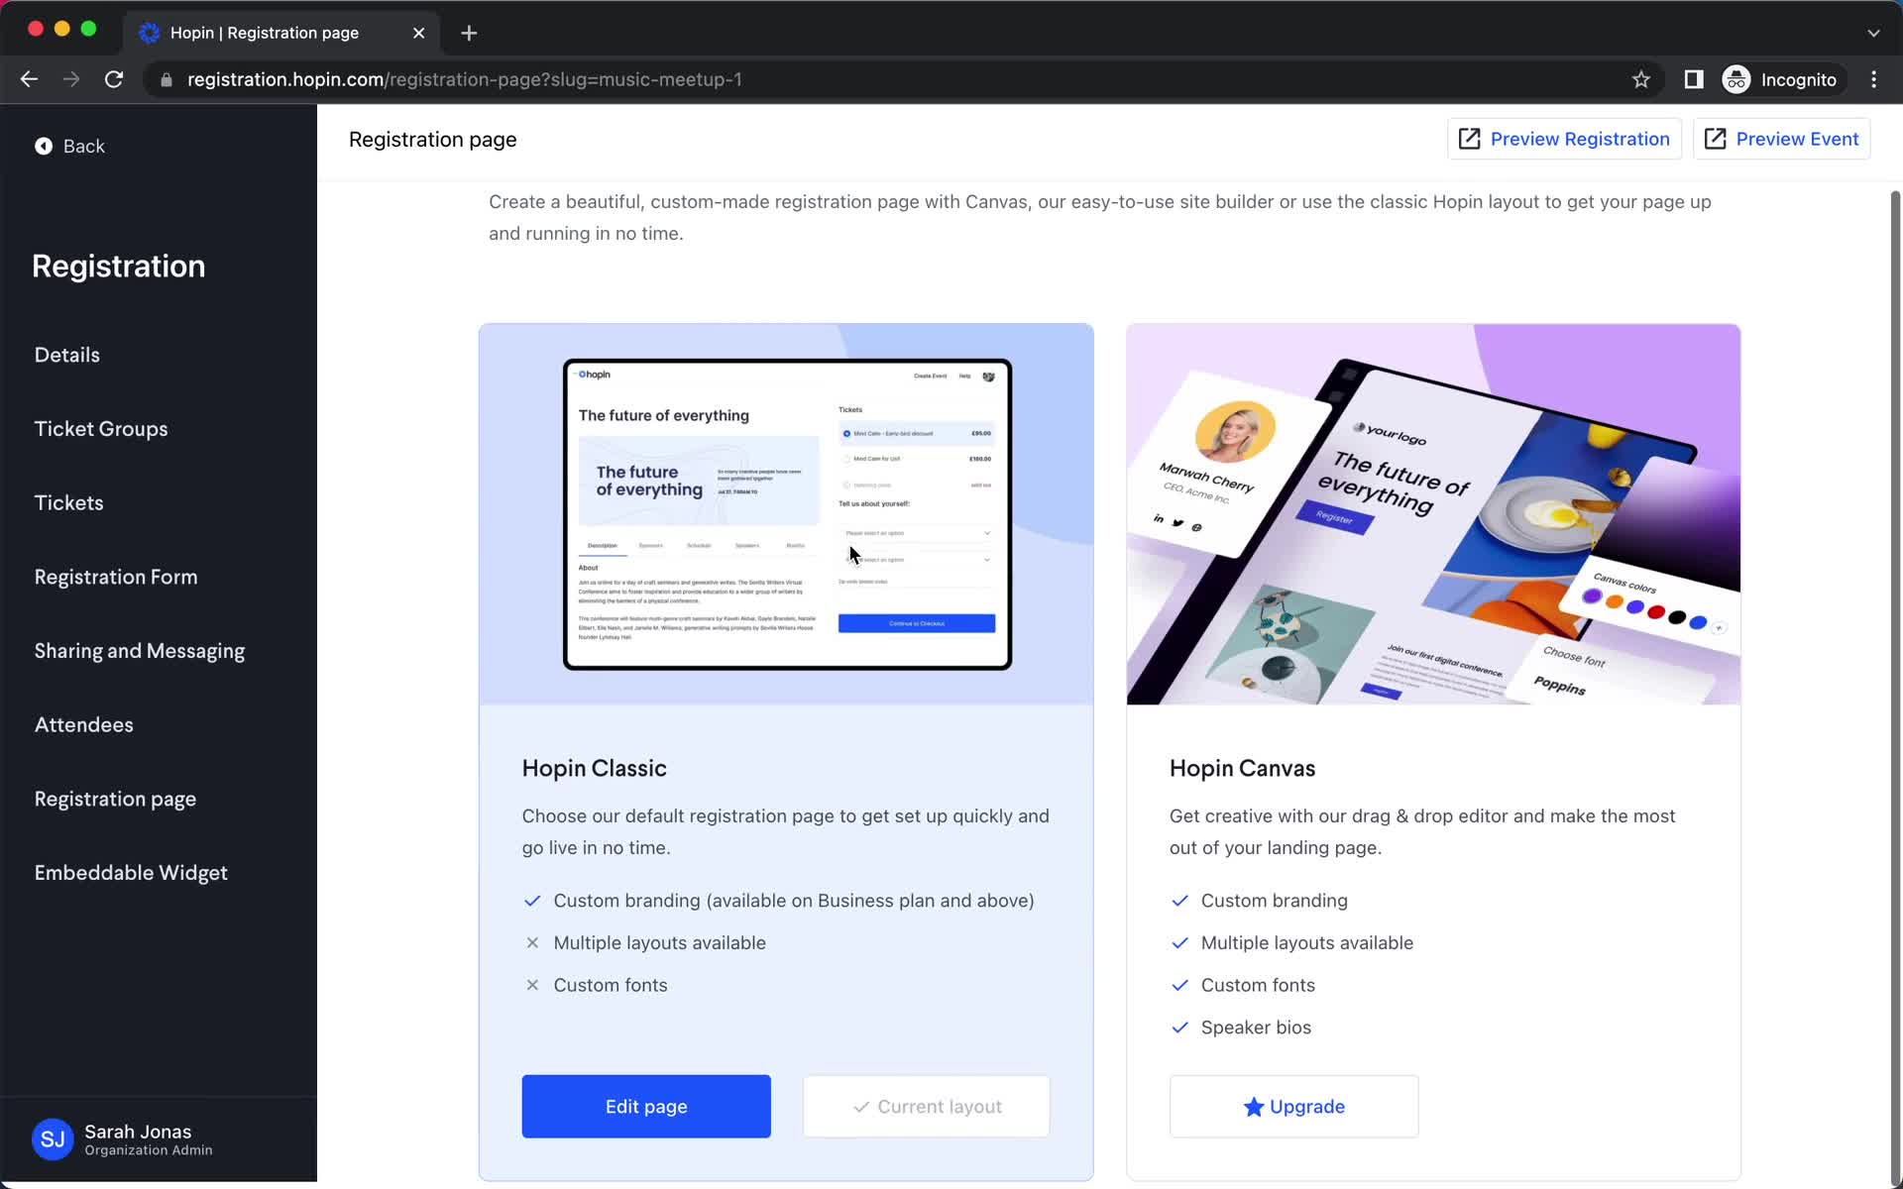Select the Hopin Registration page browser tab

pos(282,33)
